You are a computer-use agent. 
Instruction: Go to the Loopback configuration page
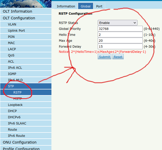click(x=15, y=105)
